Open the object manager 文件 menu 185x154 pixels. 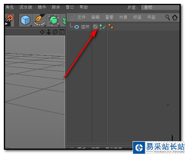81,17
